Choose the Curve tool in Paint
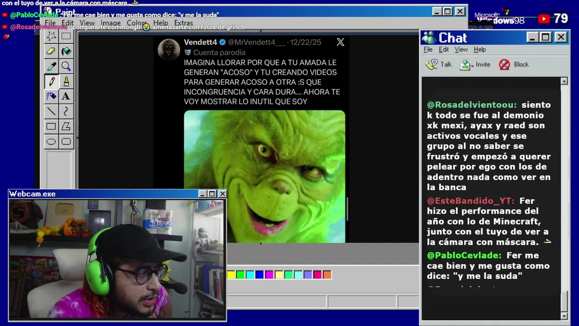Viewport: 579px width, 326px height. point(66,111)
